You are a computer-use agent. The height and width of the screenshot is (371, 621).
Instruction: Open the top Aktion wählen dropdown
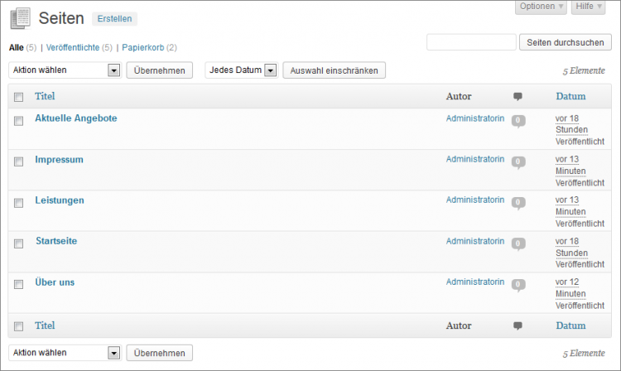(65, 70)
